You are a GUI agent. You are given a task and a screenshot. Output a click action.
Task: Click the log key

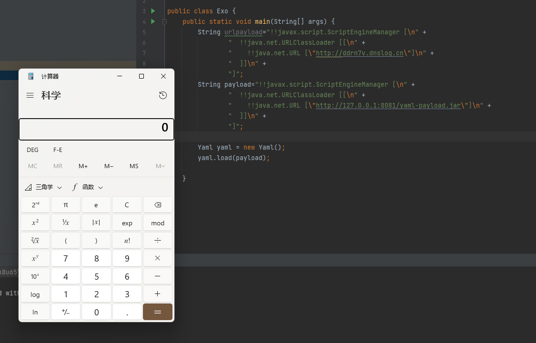click(x=35, y=294)
